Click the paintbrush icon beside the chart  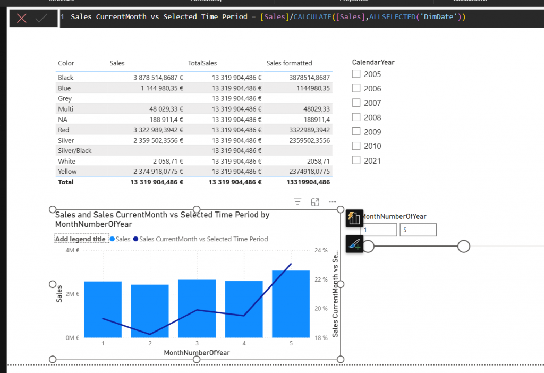[x=354, y=244]
